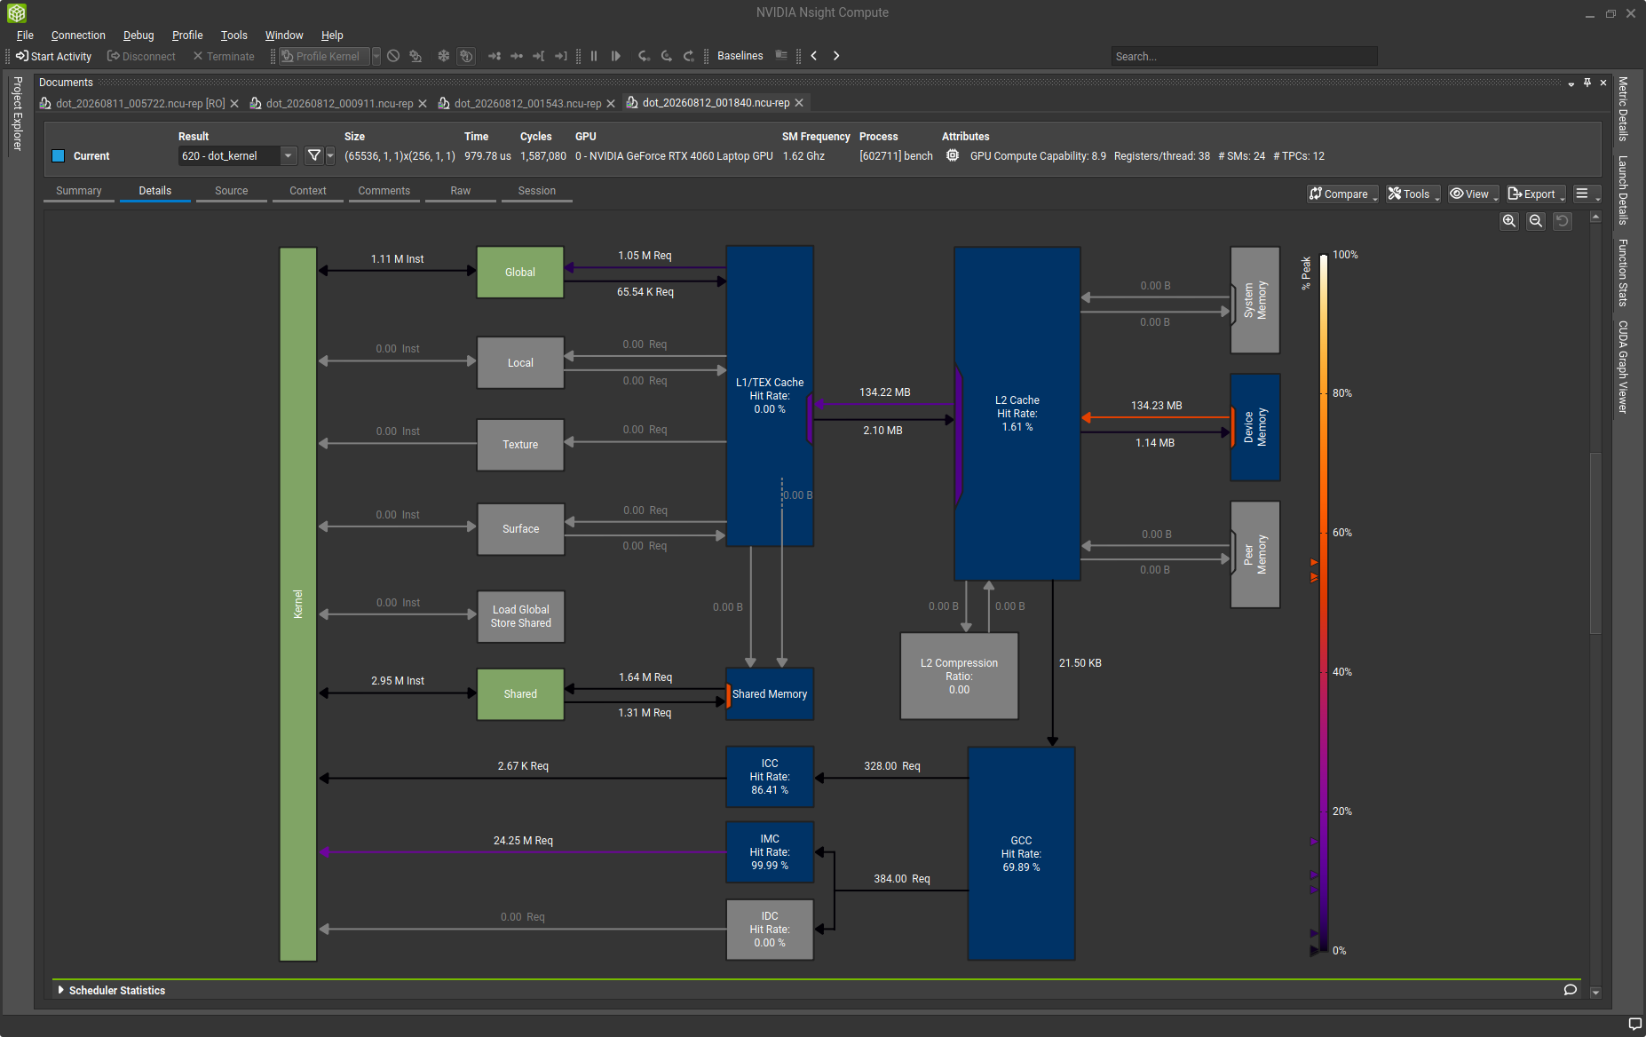Open the View dropdown button
Image resolution: width=1646 pixels, height=1037 pixels.
pyautogui.click(x=1474, y=194)
